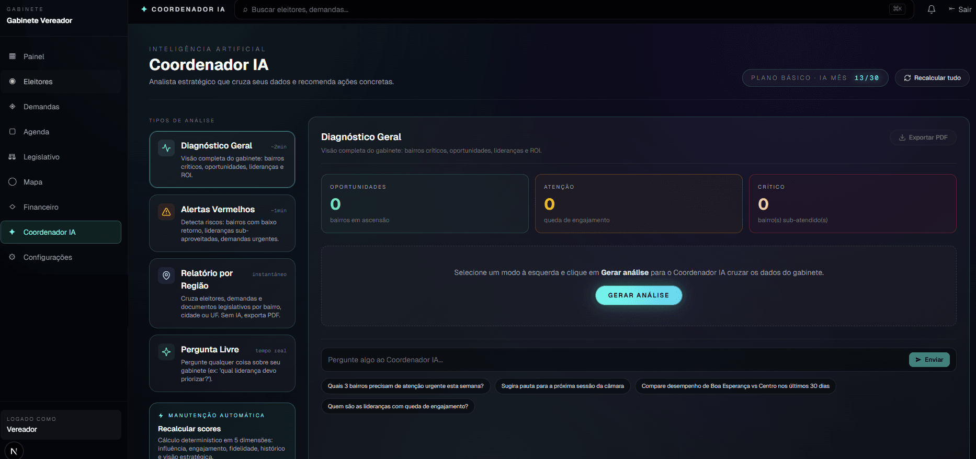The width and height of the screenshot is (976, 459).
Task: Export the diagnosis with Exportar PDF
Action: [923, 137]
